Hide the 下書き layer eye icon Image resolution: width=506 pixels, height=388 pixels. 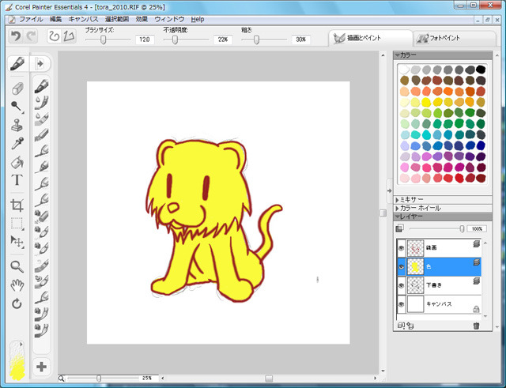[x=401, y=285]
